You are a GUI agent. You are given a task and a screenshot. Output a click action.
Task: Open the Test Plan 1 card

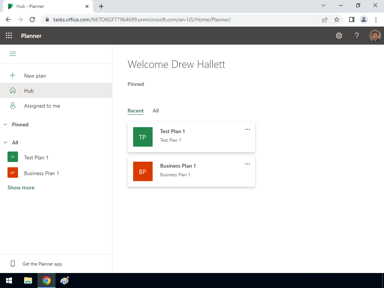[x=191, y=137]
